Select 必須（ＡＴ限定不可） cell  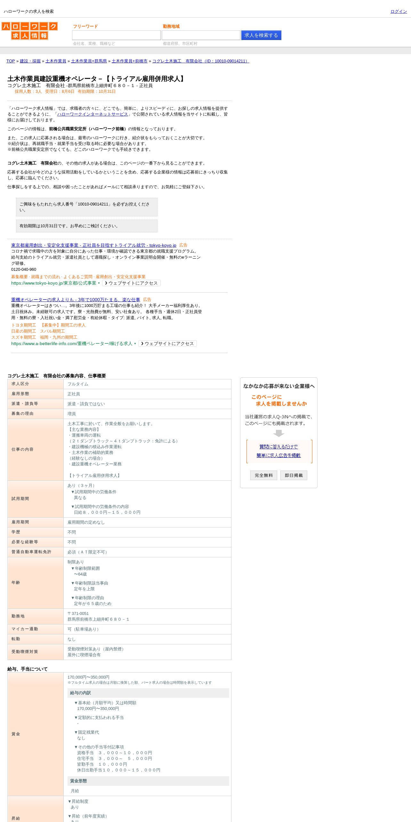click(147, 552)
